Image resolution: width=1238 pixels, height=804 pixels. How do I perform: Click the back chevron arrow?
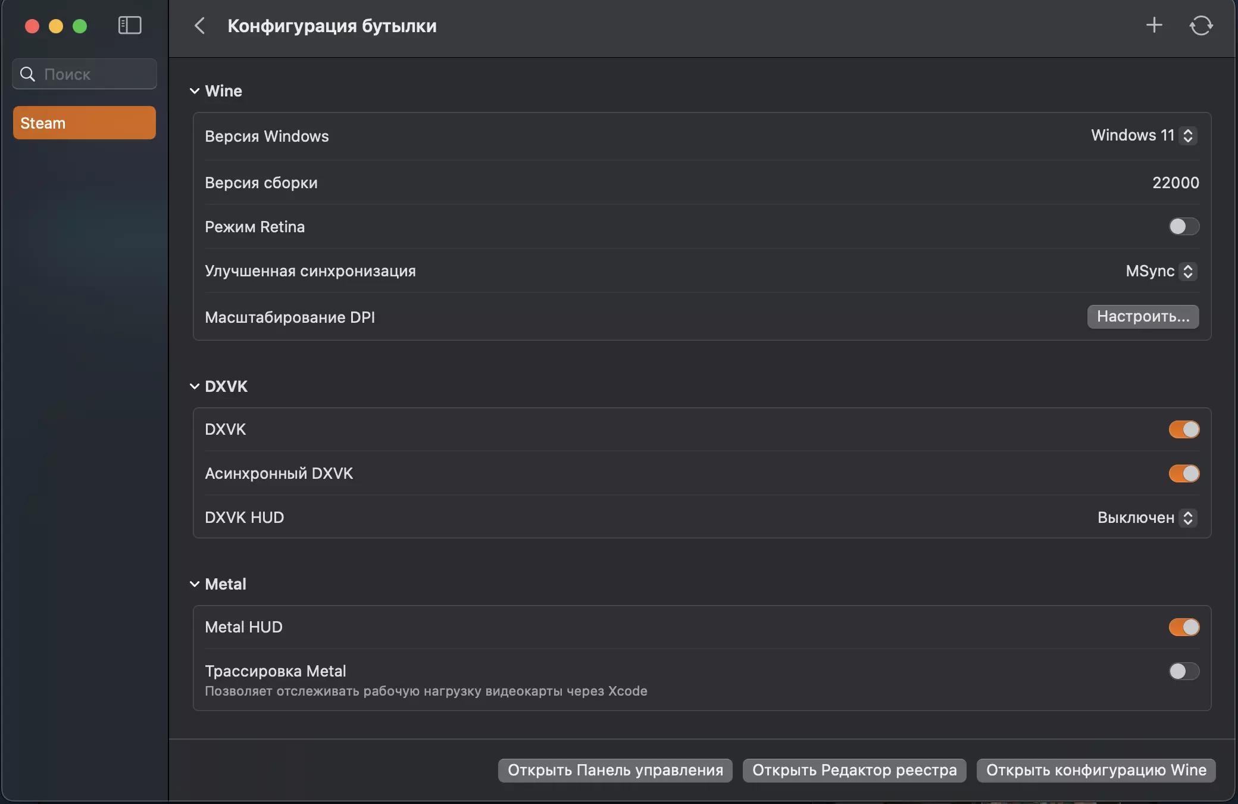(200, 26)
